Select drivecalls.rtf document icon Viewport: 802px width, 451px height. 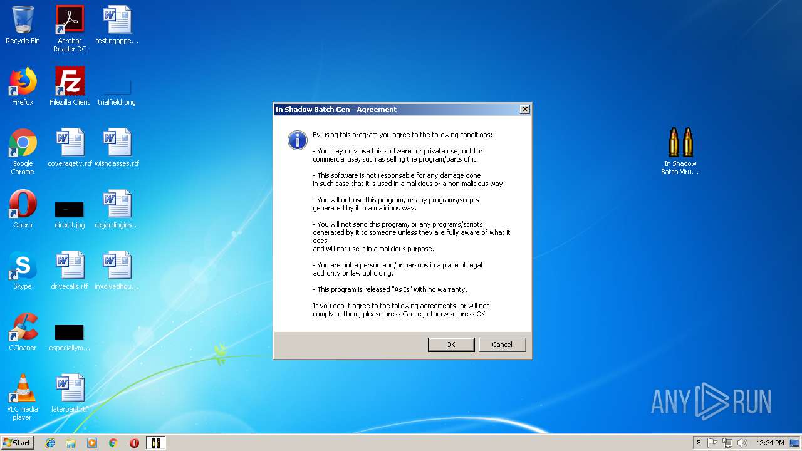(x=70, y=271)
